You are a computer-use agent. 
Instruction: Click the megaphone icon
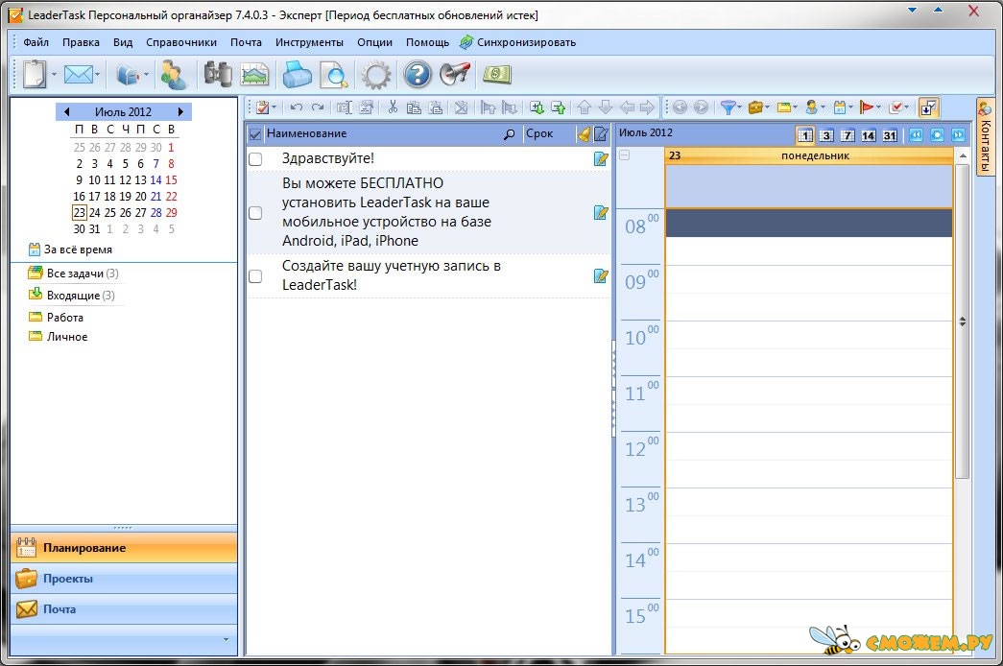(455, 74)
